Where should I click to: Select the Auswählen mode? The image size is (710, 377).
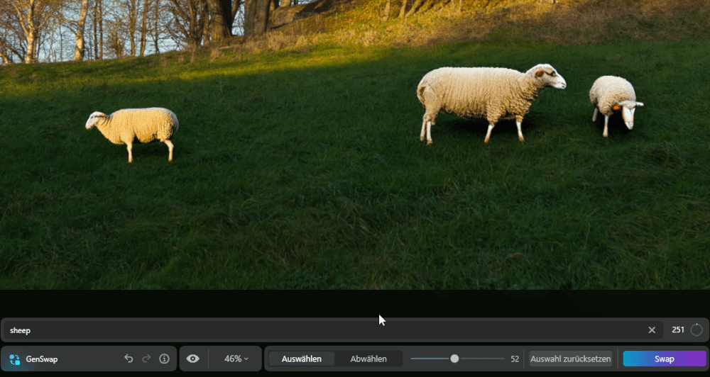coord(302,359)
